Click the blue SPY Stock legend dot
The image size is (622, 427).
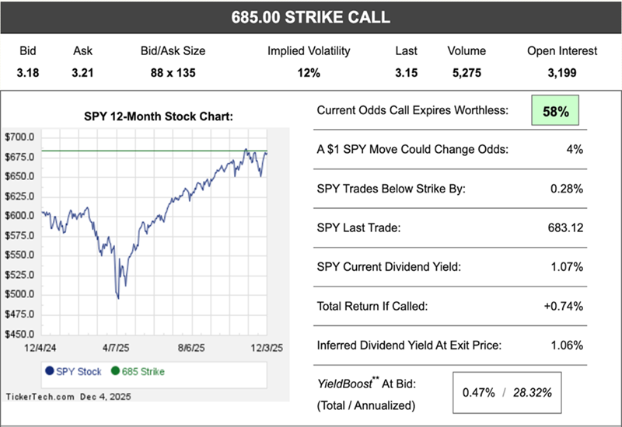click(x=50, y=371)
